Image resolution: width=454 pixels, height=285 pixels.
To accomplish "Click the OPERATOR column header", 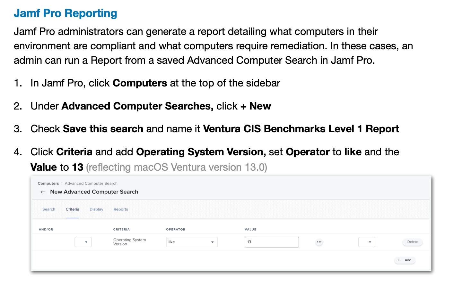I will point(176,230).
